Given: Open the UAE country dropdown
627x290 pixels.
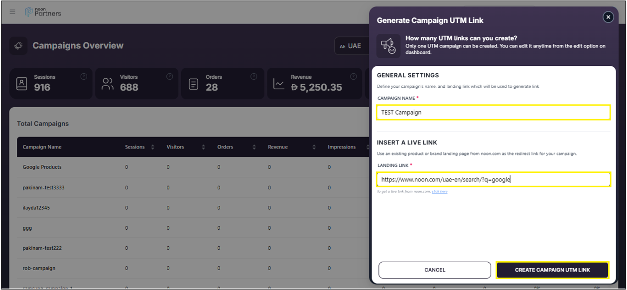Looking at the screenshot, I should pos(351,46).
